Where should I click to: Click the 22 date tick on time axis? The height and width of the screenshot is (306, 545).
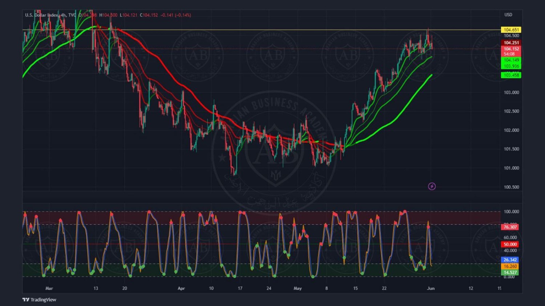click(x=384, y=288)
